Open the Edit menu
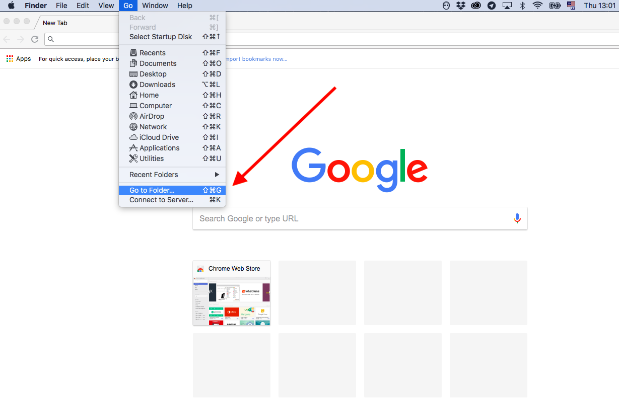The image size is (619, 402). coord(83,6)
